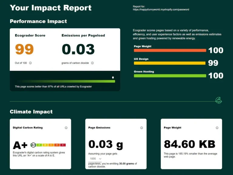Open the happyfunnyworld.myshopify.com report URL
The image size is (233, 175).
tap(161, 10)
